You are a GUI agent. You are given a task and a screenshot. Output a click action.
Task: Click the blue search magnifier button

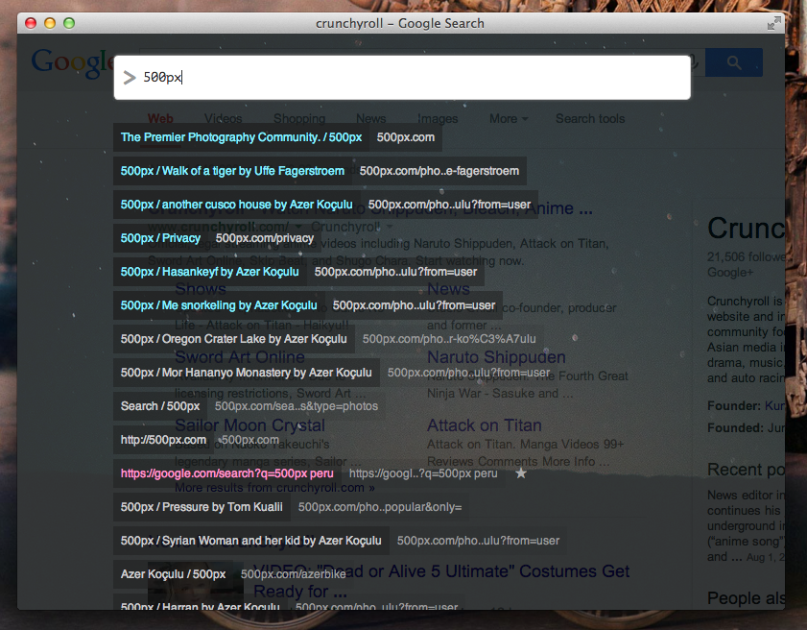tap(733, 61)
